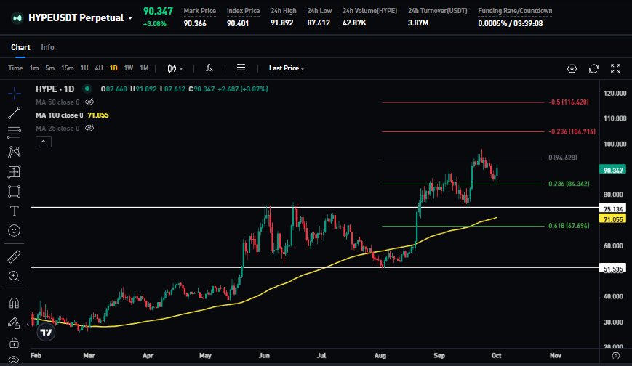Open chart settings hexagon icon

click(572, 68)
